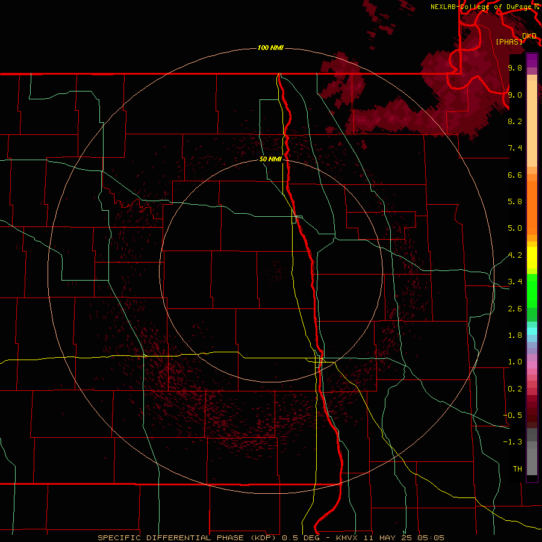Click the gray TH segment of color scale

532,462
